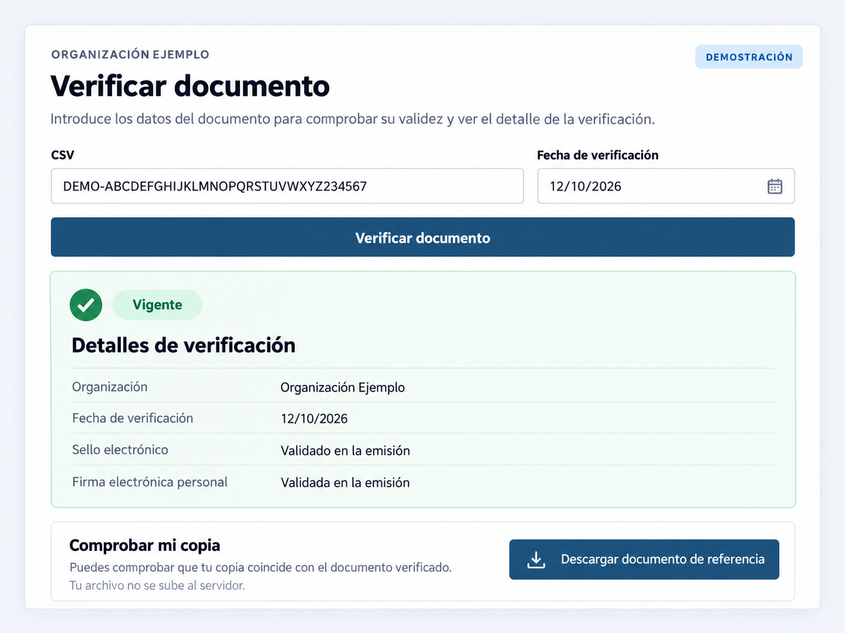
Task: Click the 'CSV' field label
Action: pyautogui.click(x=62, y=155)
